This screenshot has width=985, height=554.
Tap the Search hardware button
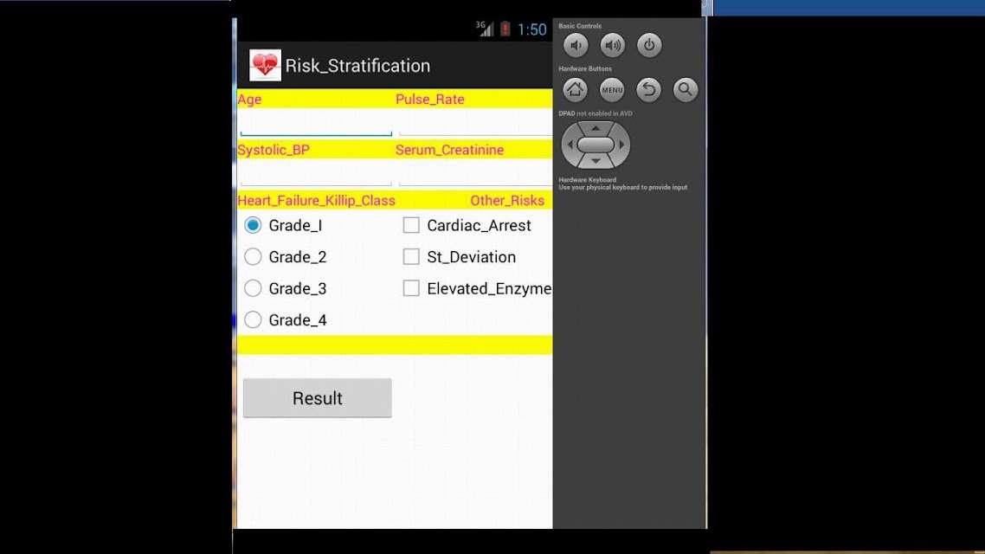[686, 90]
